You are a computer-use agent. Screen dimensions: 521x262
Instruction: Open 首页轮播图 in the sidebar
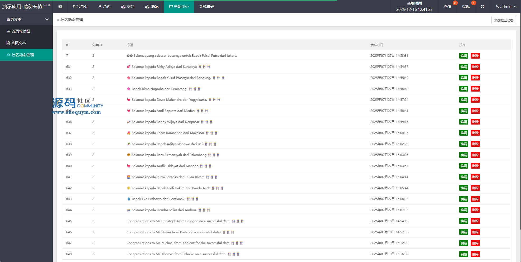pyautogui.click(x=21, y=31)
